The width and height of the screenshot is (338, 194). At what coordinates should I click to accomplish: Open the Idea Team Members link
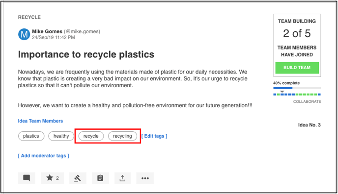tap(40, 121)
